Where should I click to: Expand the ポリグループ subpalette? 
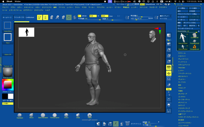pyautogui.click(x=183, y=94)
